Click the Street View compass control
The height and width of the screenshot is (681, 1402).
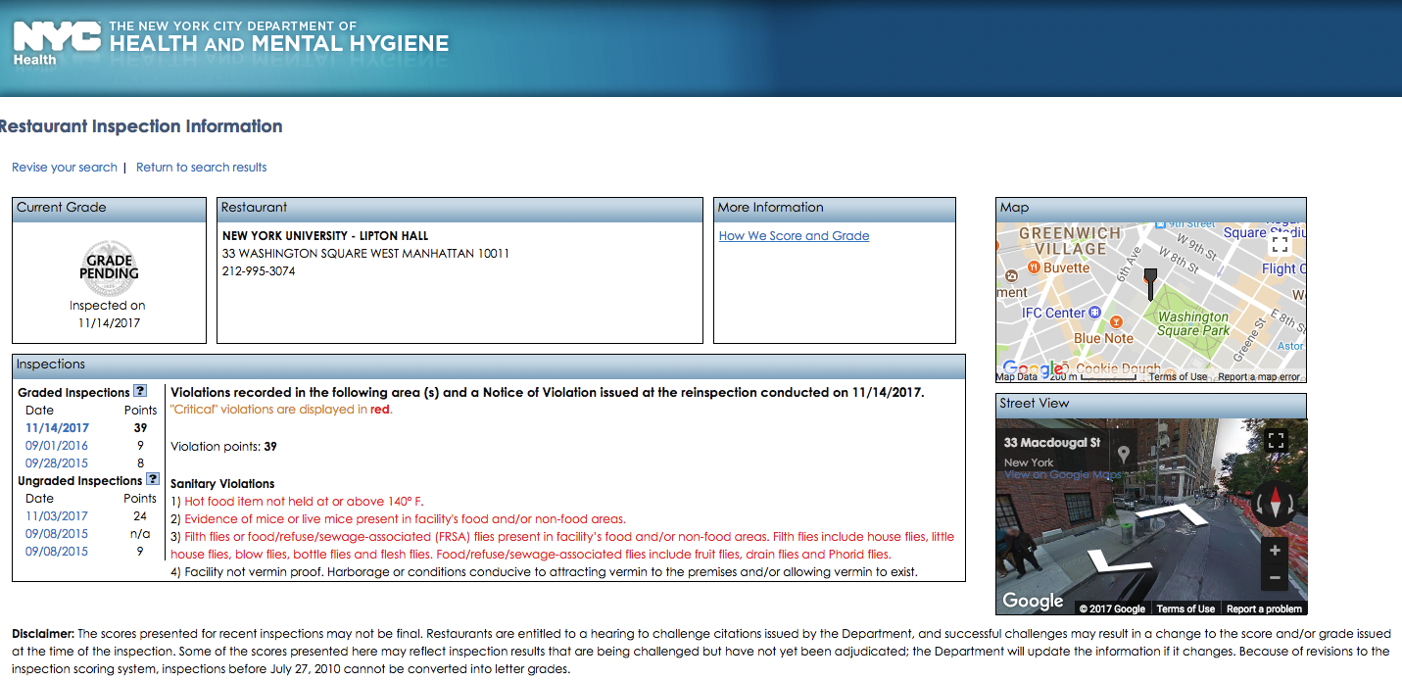click(1275, 505)
